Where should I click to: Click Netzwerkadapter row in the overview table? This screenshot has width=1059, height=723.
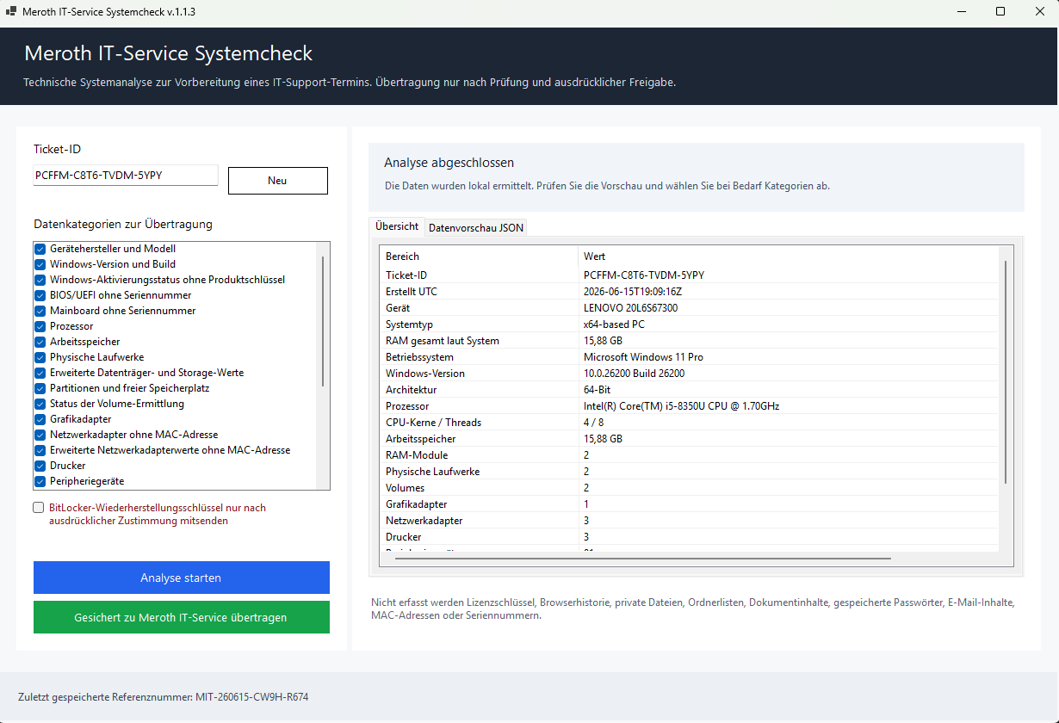click(690, 521)
